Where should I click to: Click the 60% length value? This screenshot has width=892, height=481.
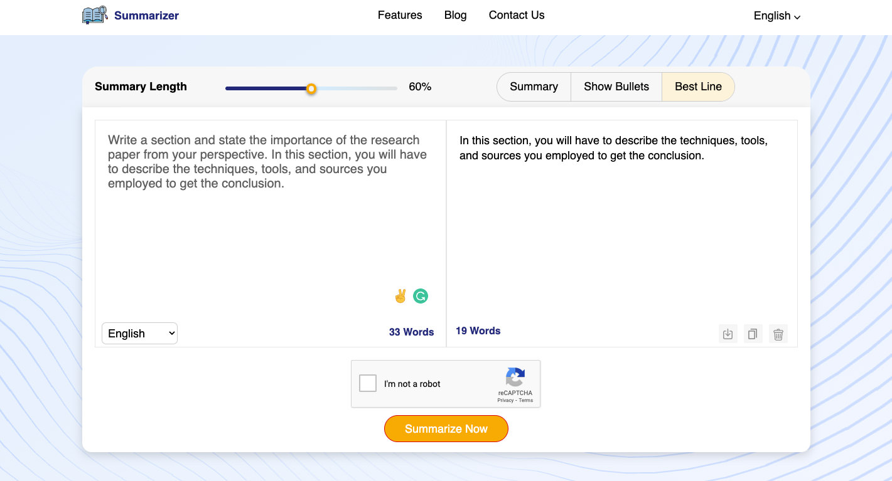[x=420, y=87]
